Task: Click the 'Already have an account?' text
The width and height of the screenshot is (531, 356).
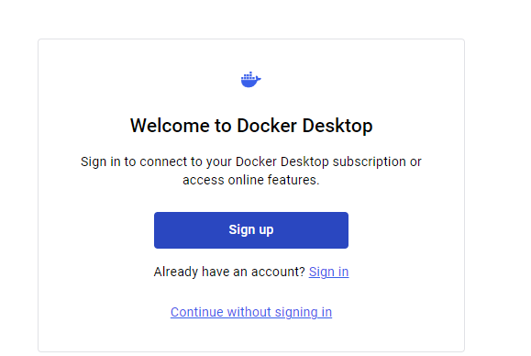Action: tap(229, 272)
